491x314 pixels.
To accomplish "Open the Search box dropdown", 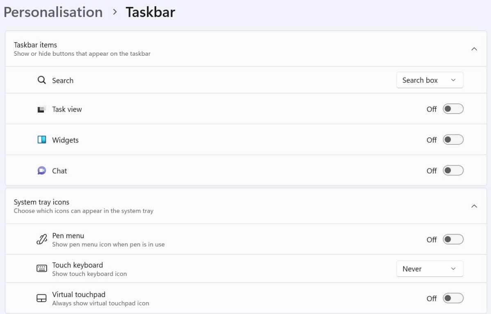I will click(x=430, y=80).
